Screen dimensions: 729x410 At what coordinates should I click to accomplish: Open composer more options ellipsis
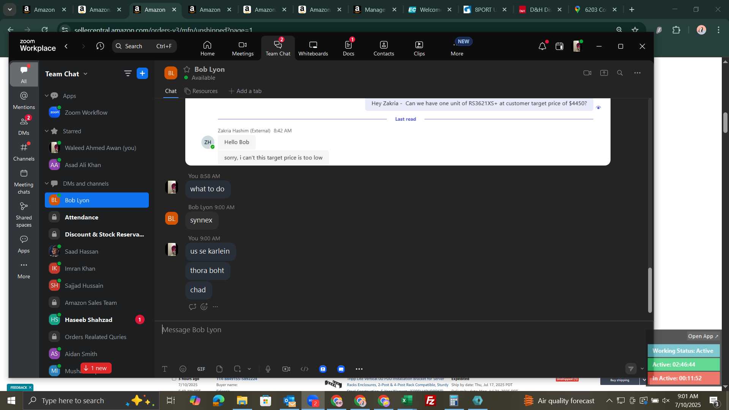point(359,369)
